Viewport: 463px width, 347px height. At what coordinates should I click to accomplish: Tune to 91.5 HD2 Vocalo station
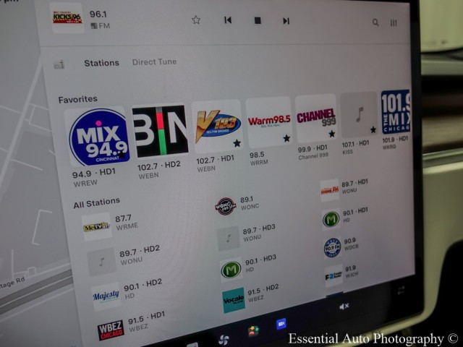point(250,298)
